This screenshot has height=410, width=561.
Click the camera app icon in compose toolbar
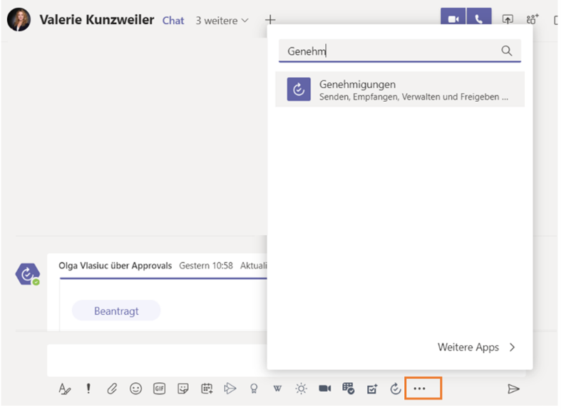(x=324, y=388)
